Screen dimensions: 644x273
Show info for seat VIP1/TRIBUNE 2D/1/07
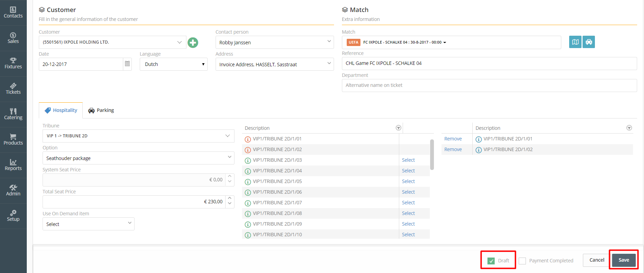[248, 203]
